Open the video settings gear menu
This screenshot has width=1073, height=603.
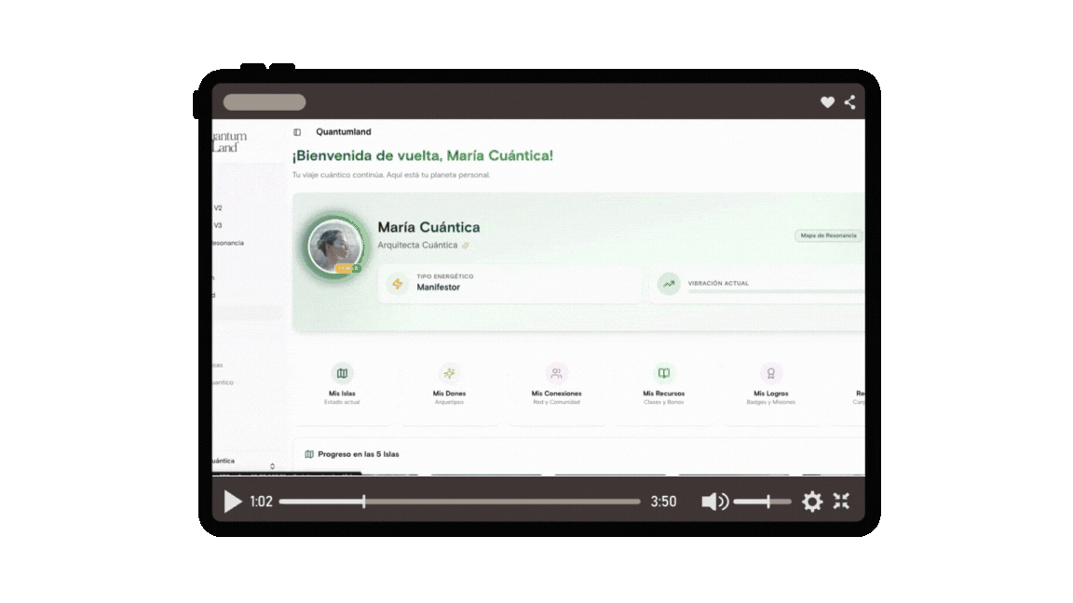(x=812, y=501)
